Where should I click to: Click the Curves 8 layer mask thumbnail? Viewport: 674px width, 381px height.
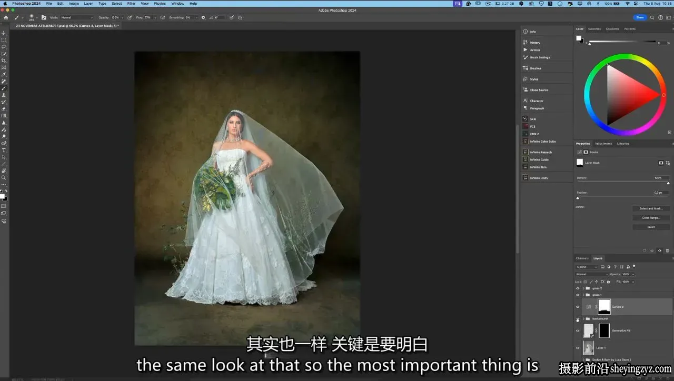click(604, 307)
